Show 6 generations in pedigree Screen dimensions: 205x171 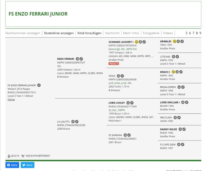(x=190, y=33)
